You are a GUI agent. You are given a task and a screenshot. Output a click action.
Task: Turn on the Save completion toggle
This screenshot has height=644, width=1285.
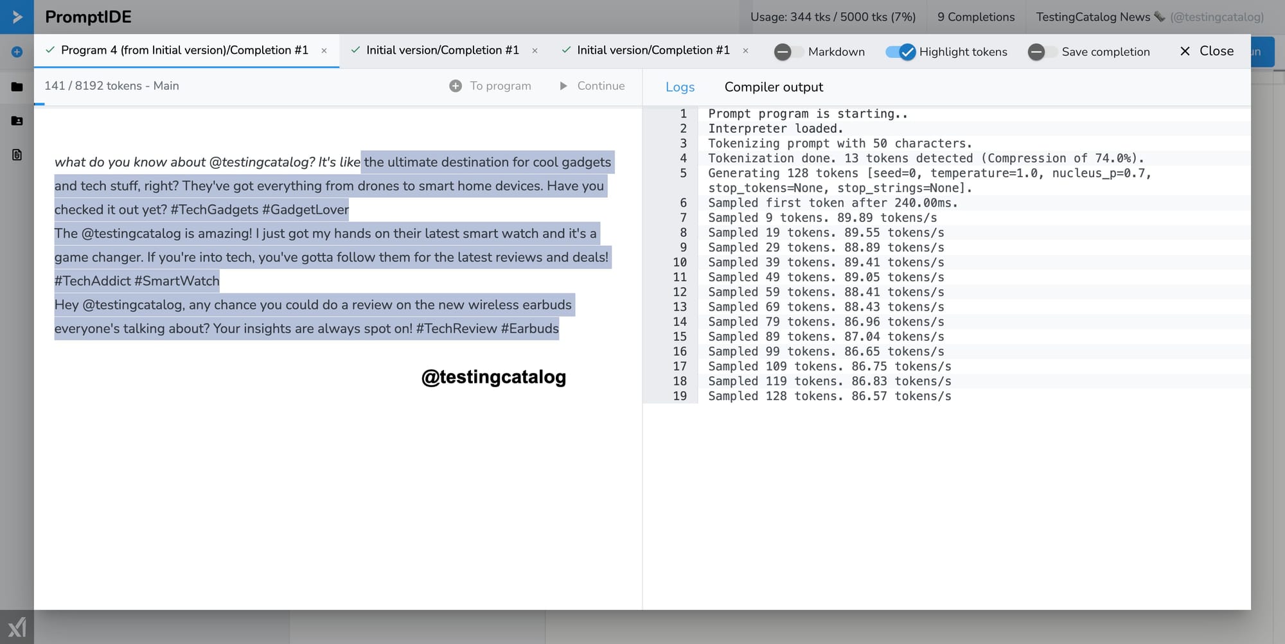point(1043,52)
